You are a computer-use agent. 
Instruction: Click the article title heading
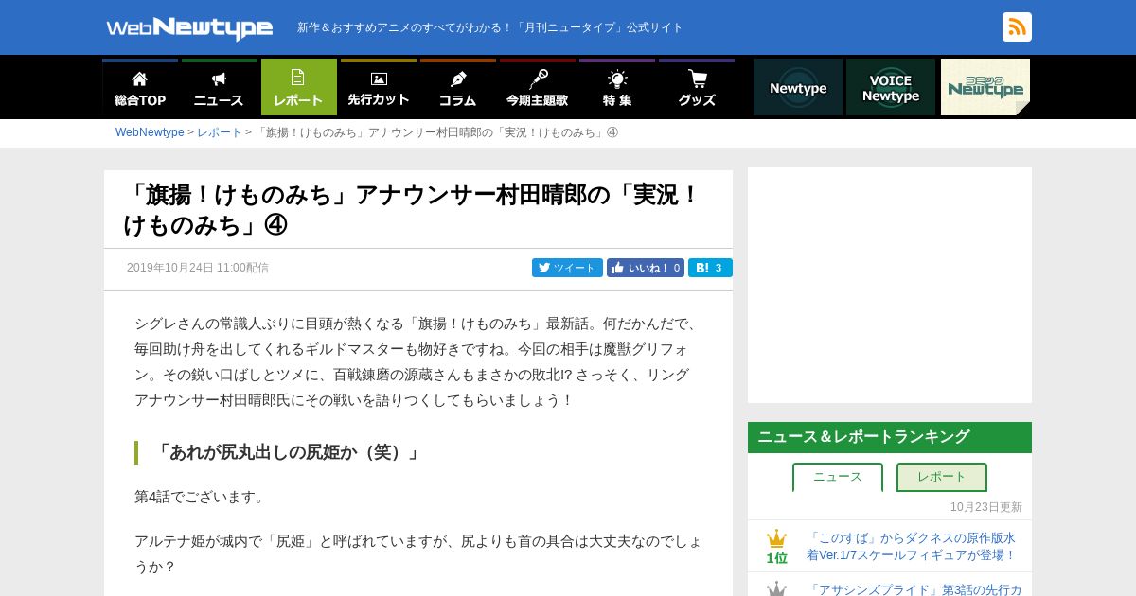coord(412,210)
